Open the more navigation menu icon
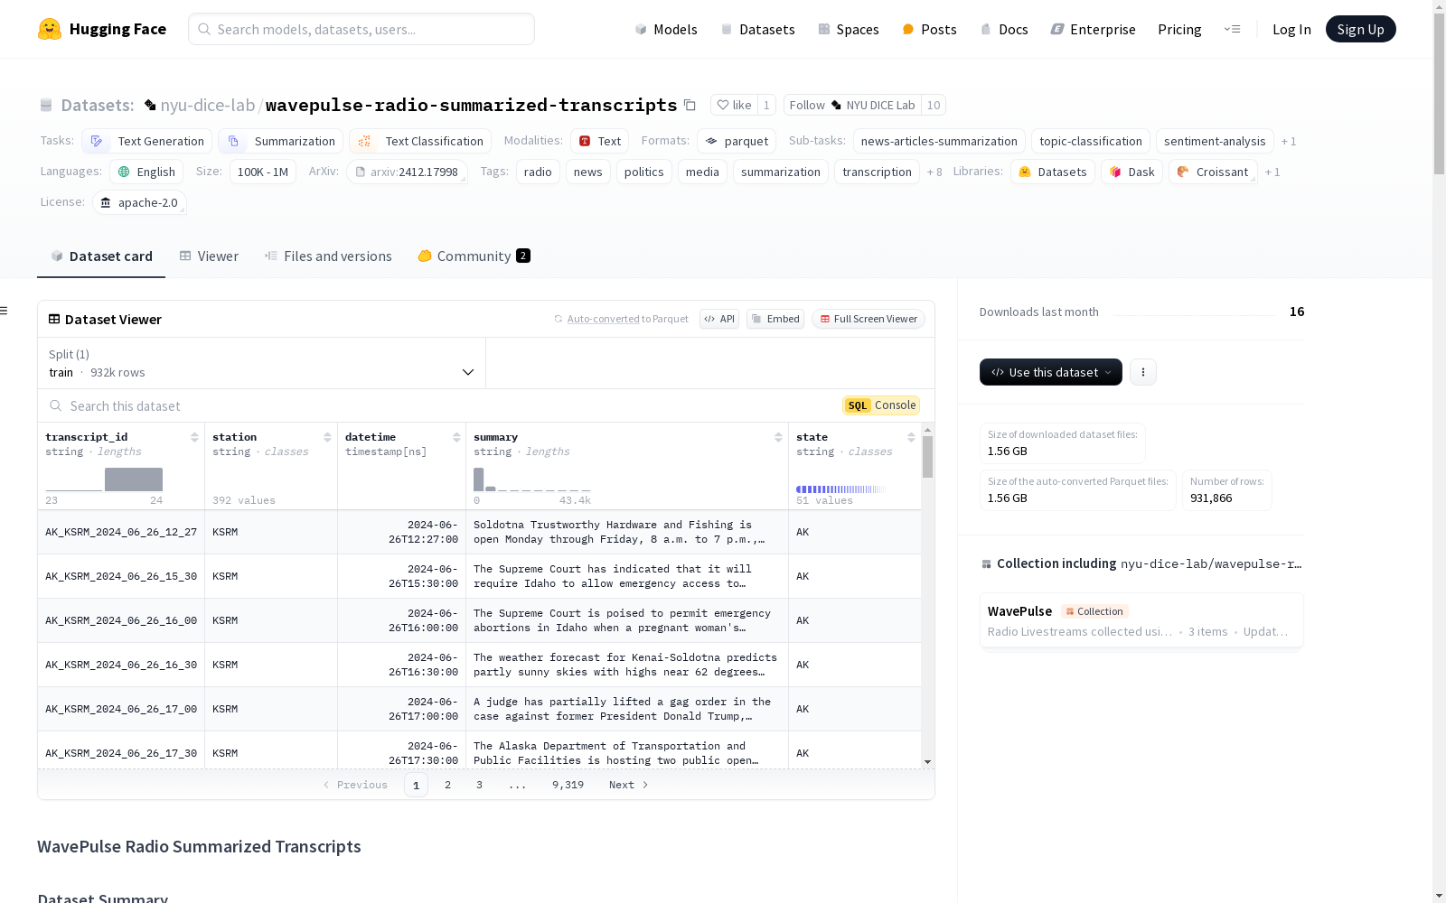The width and height of the screenshot is (1446, 903). pyautogui.click(x=1232, y=29)
